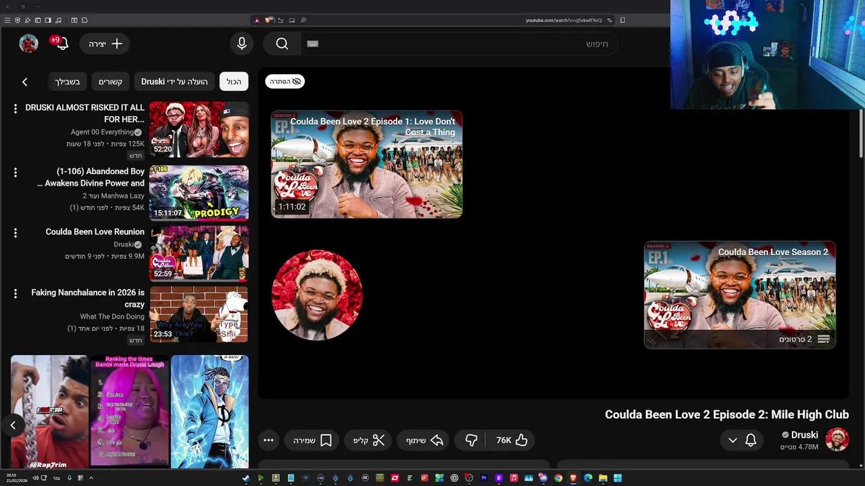Open the notifications bell with 9+ badge
The width and height of the screenshot is (865, 486).
[60, 44]
